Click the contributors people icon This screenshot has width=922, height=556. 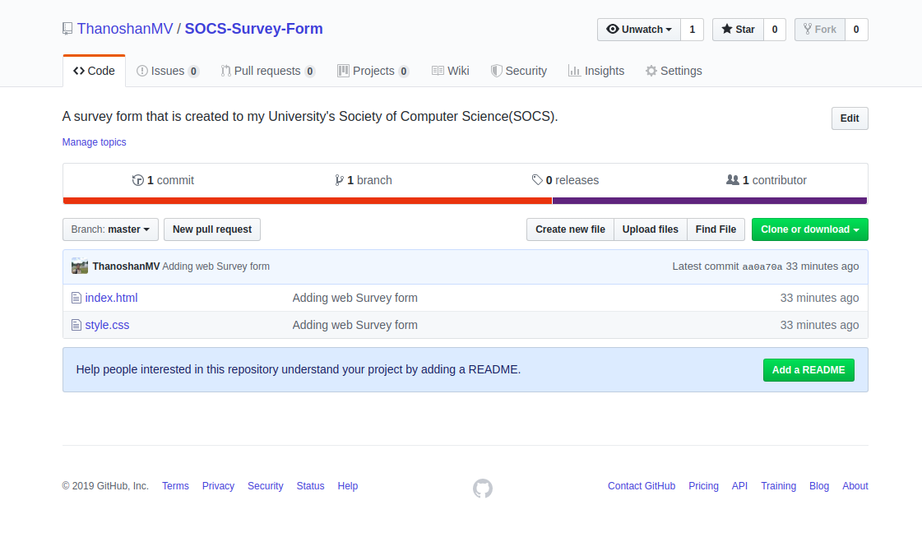(732, 180)
